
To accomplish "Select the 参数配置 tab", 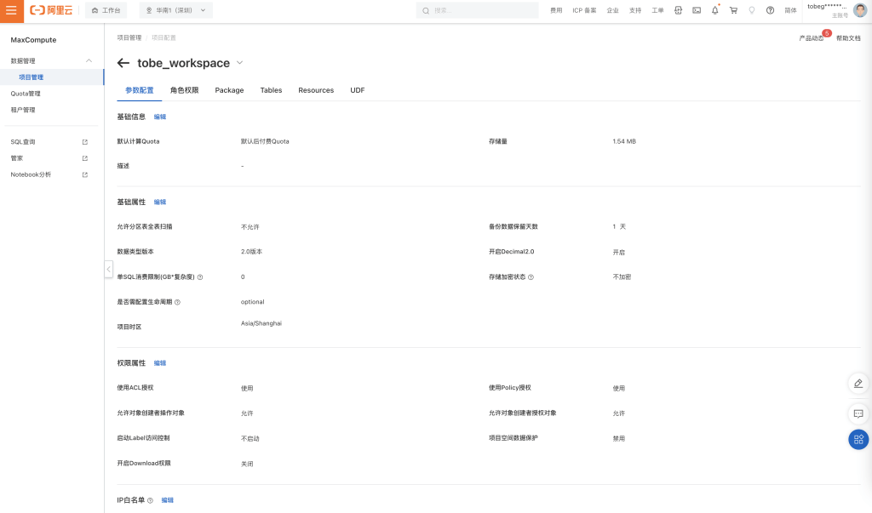I will tap(139, 90).
